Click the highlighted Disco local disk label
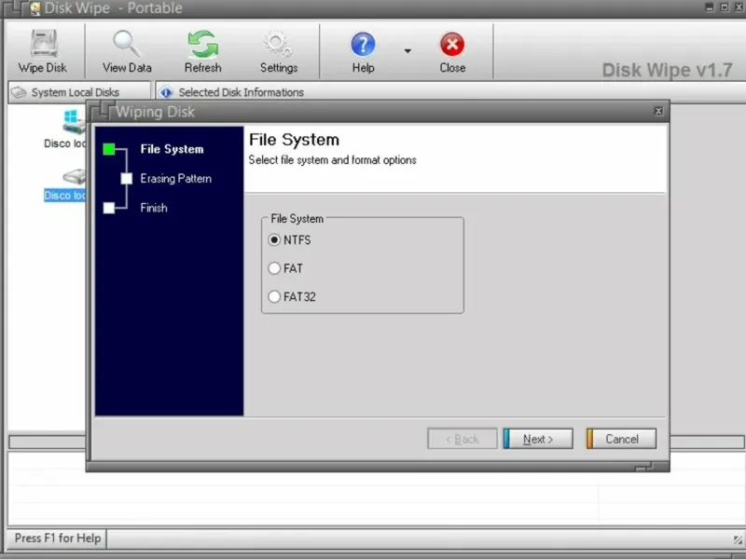The width and height of the screenshot is (746, 559). [64, 196]
